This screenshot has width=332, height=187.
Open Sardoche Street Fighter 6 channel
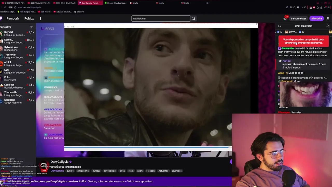pyautogui.click(x=17, y=101)
